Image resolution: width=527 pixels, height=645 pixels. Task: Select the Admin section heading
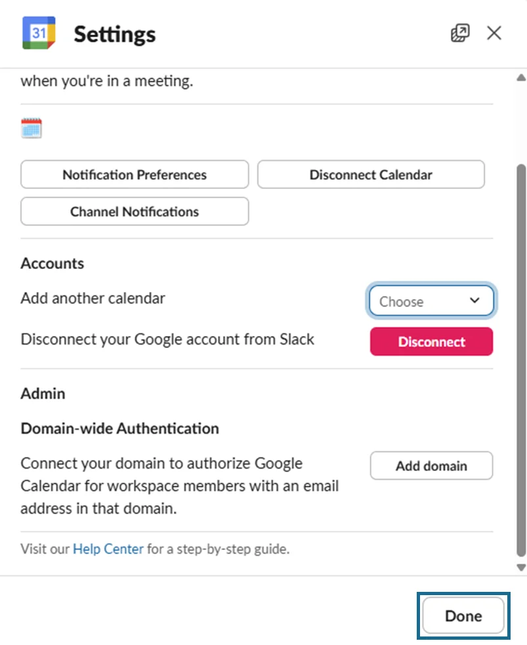click(43, 393)
